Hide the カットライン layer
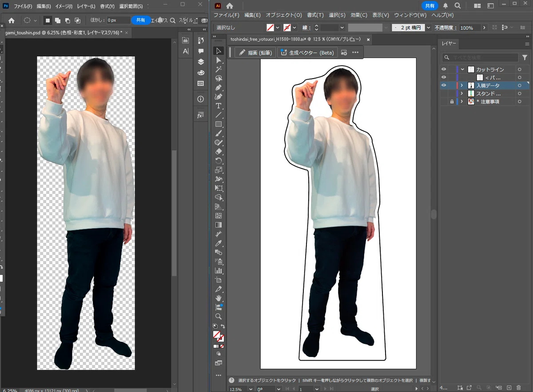This screenshot has width=533, height=392. (x=444, y=70)
